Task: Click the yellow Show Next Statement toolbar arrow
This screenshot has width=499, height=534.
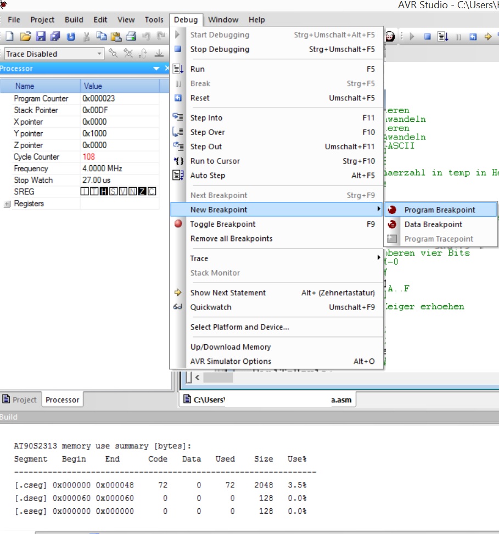Action: [488, 36]
